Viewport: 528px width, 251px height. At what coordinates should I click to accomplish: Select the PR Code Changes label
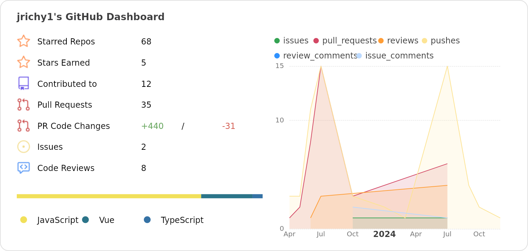[74, 126]
